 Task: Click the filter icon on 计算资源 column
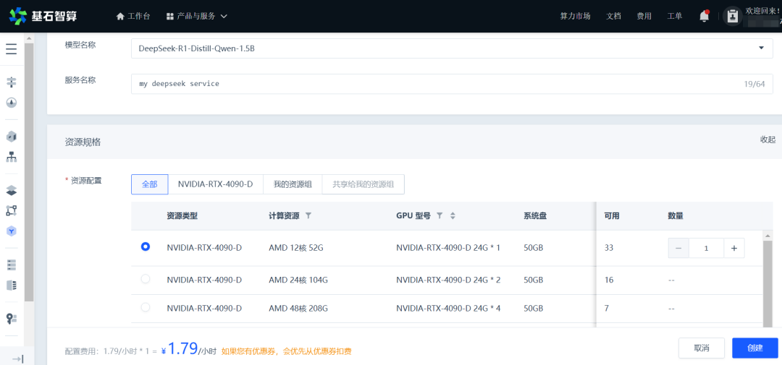pos(308,215)
